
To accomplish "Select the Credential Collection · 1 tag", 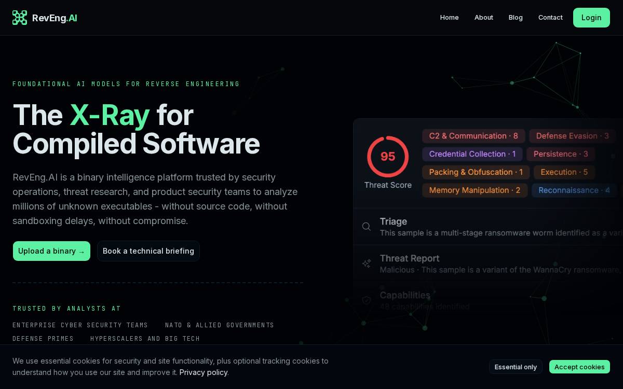I will [x=472, y=154].
